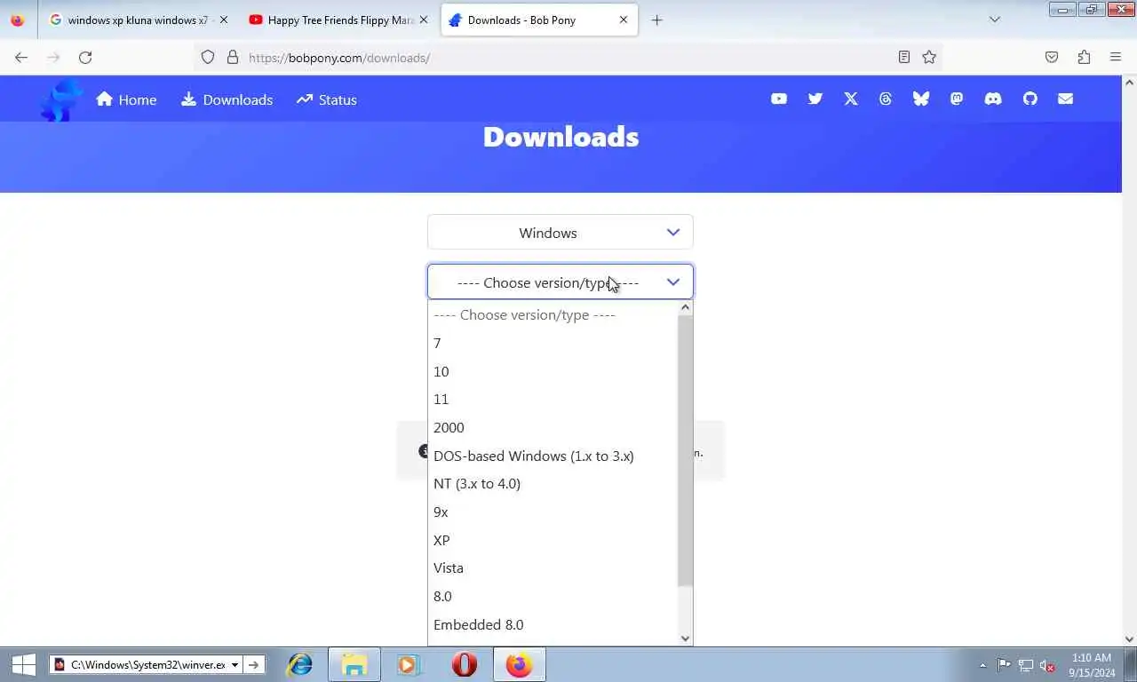Expand the list all tabs chevron
Image resolution: width=1137 pixels, height=682 pixels.
[x=995, y=20]
